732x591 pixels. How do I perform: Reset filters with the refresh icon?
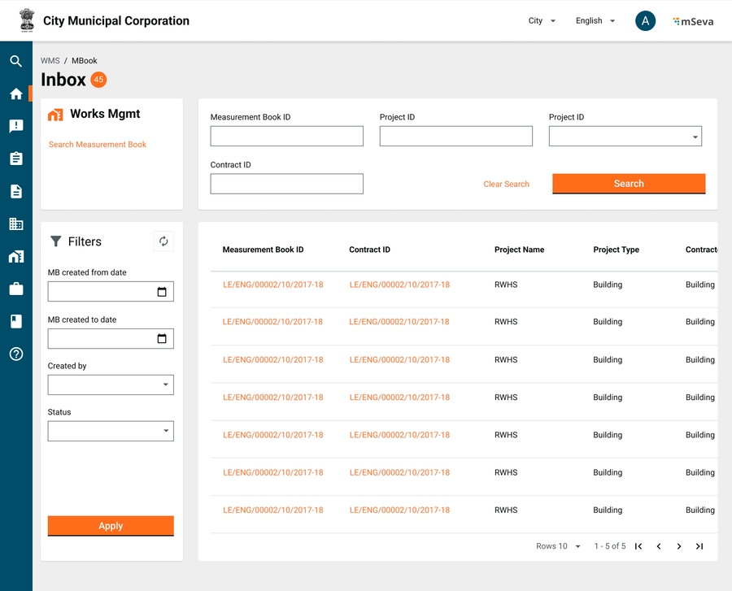(163, 241)
